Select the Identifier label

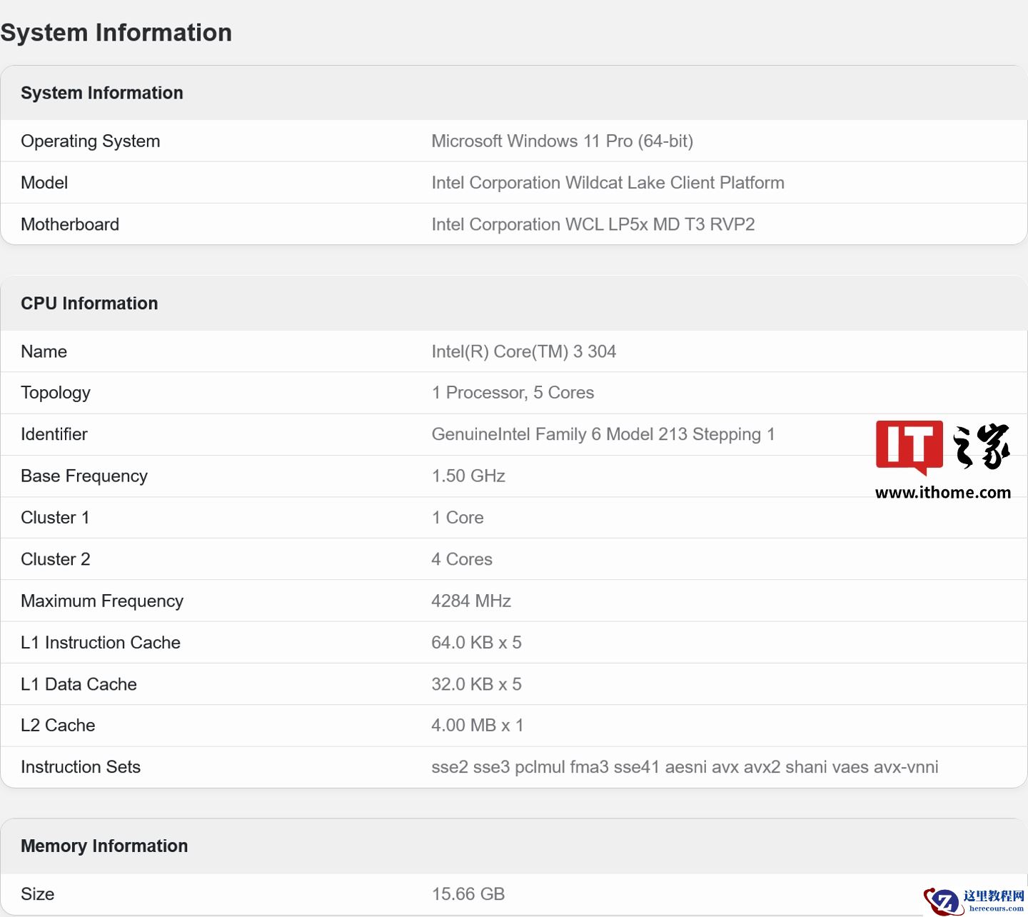[x=54, y=434]
